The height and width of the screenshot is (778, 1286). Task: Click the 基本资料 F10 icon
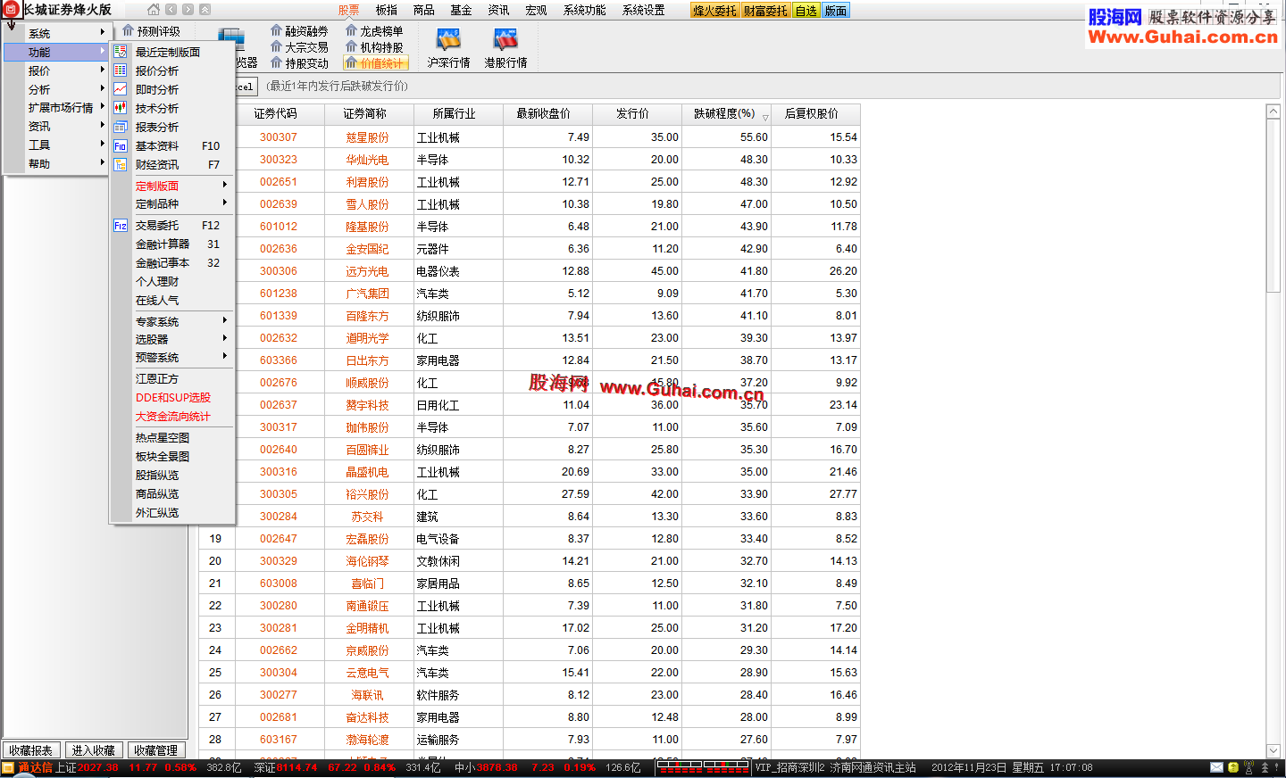pos(121,145)
